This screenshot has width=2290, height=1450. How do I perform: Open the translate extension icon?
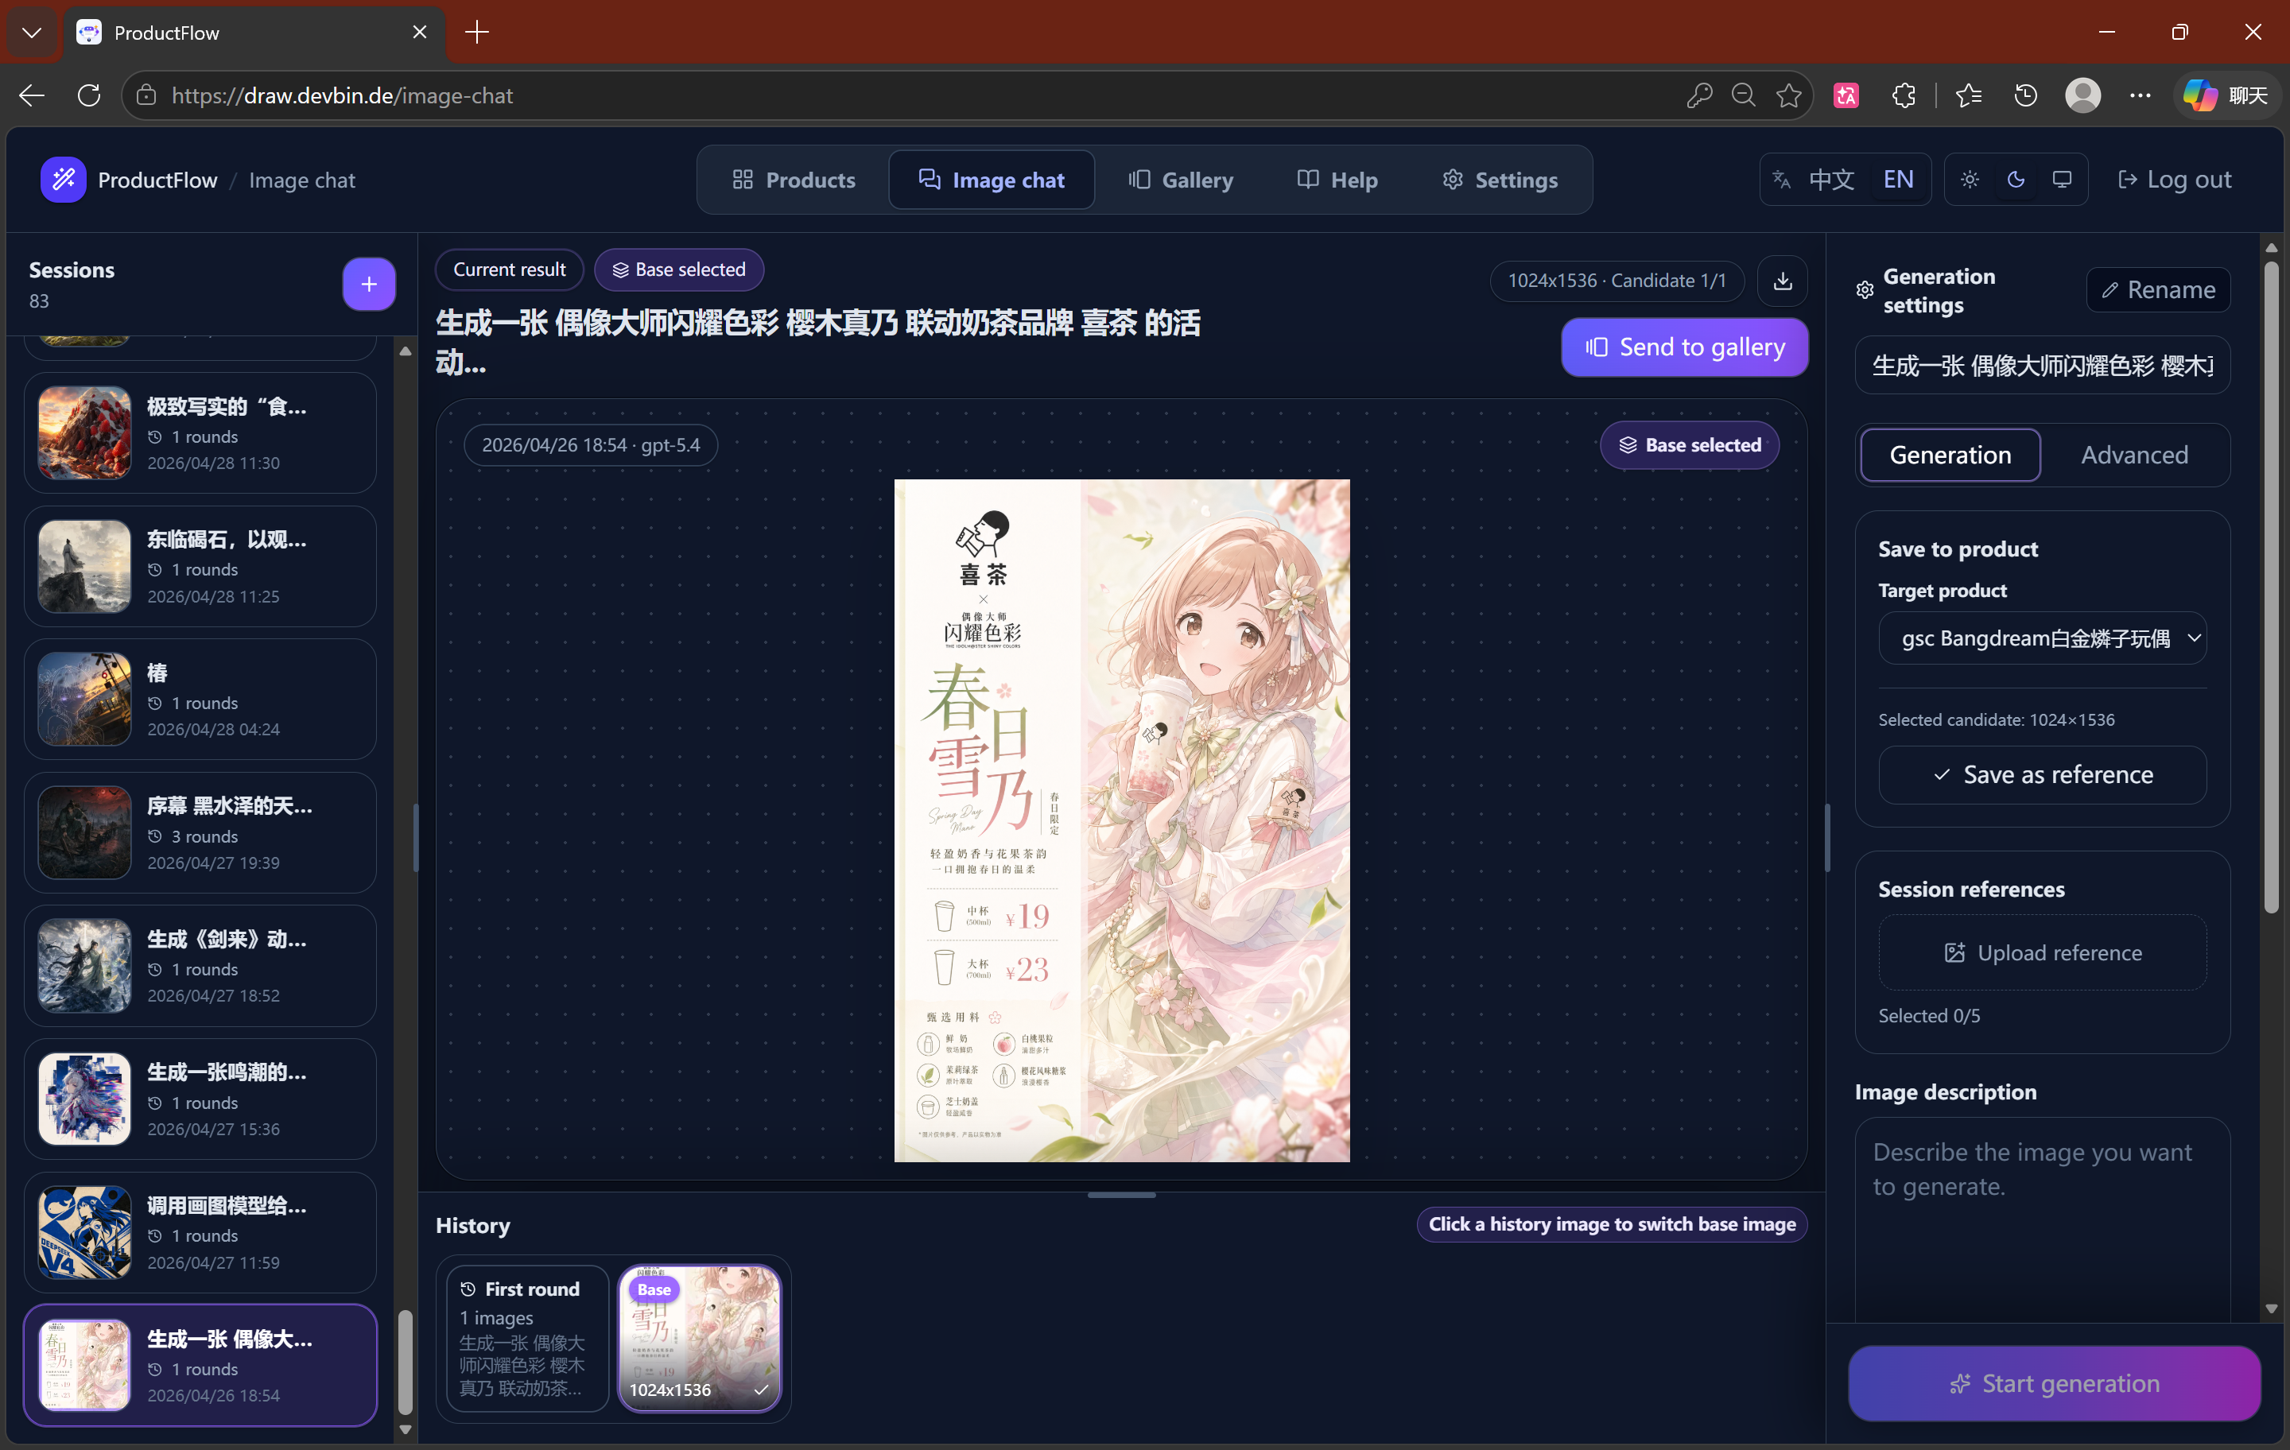[1846, 95]
